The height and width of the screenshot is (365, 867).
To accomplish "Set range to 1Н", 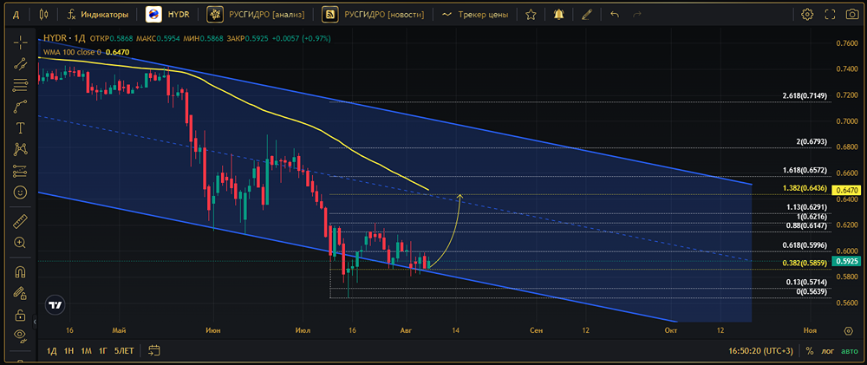I will coord(69,350).
